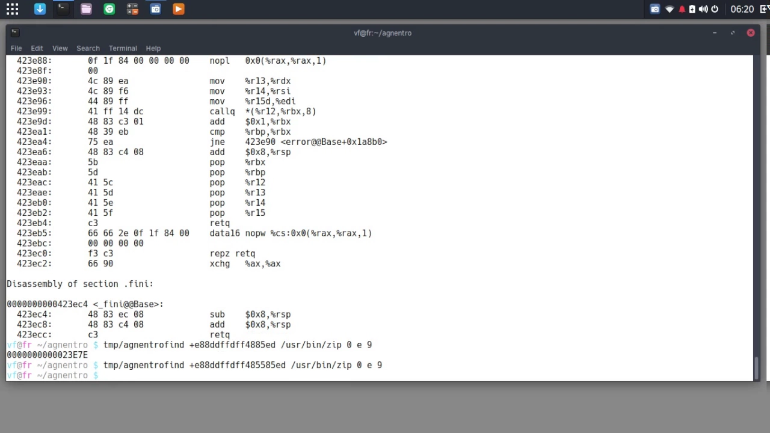770x433 pixels.
Task: Open the red notification bell
Action: pyautogui.click(x=682, y=9)
